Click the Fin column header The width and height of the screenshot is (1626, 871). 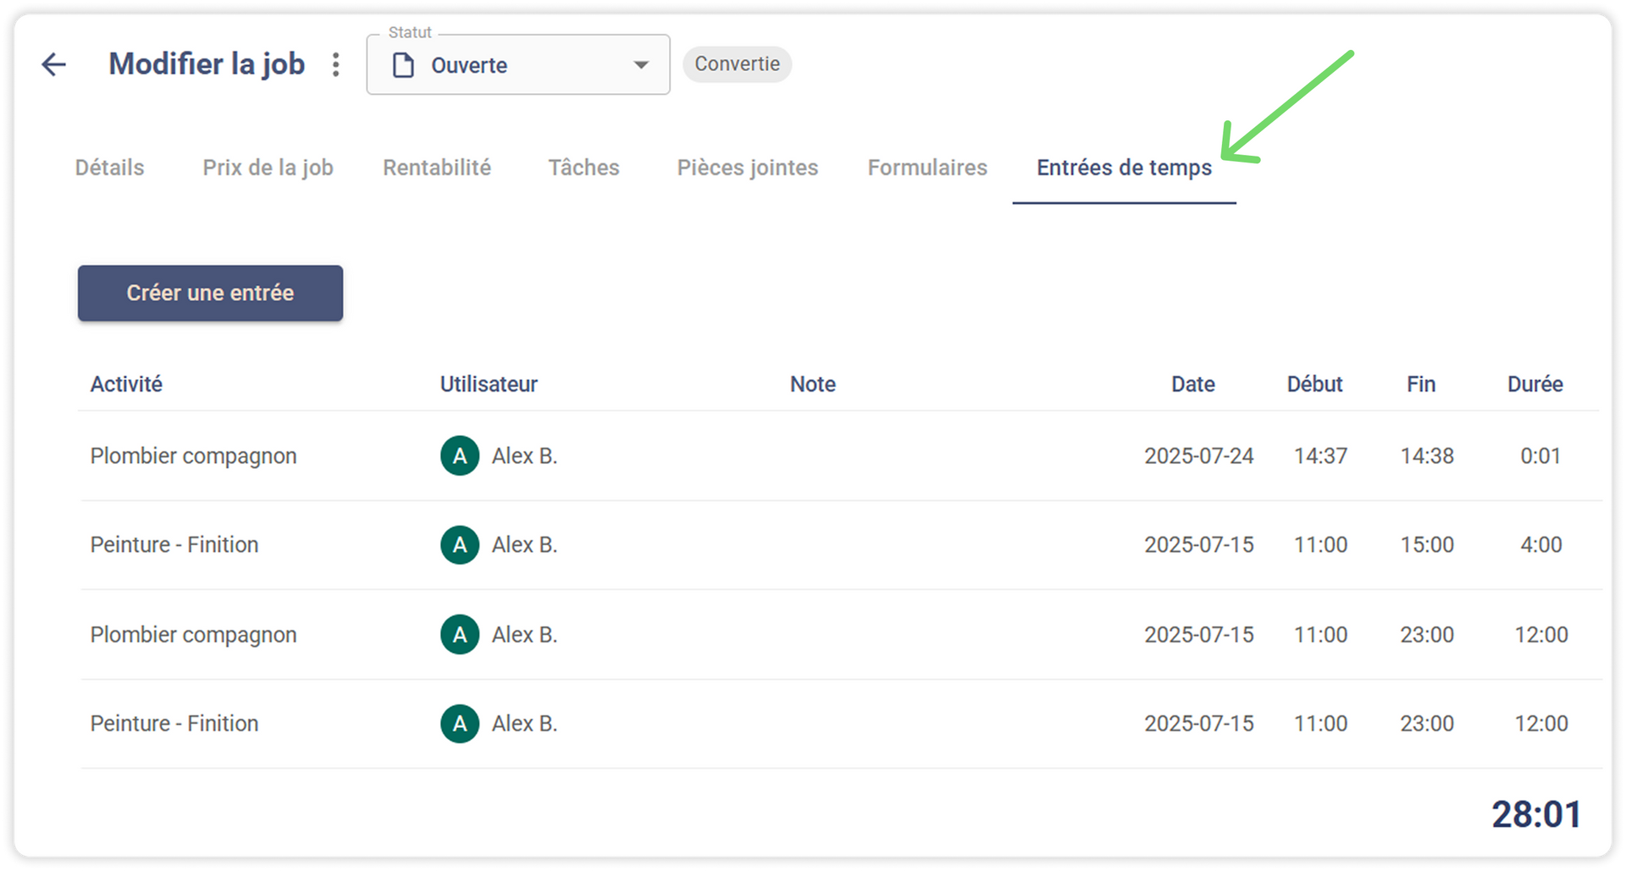point(1421,384)
